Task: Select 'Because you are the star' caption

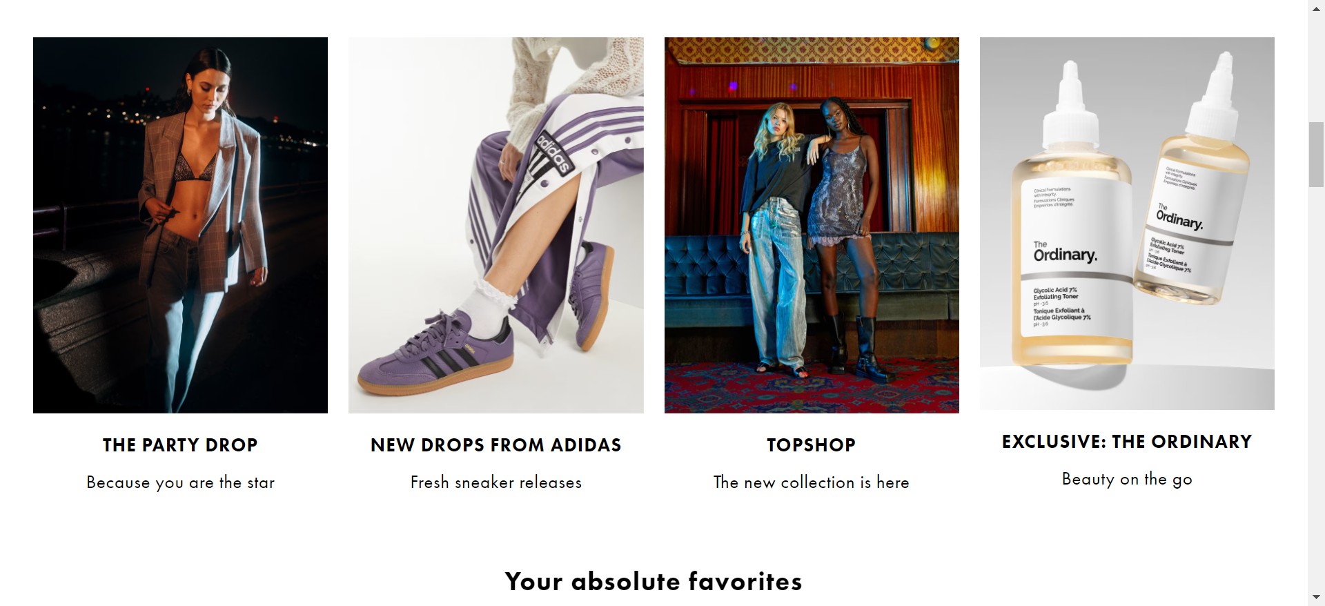Action: click(180, 482)
